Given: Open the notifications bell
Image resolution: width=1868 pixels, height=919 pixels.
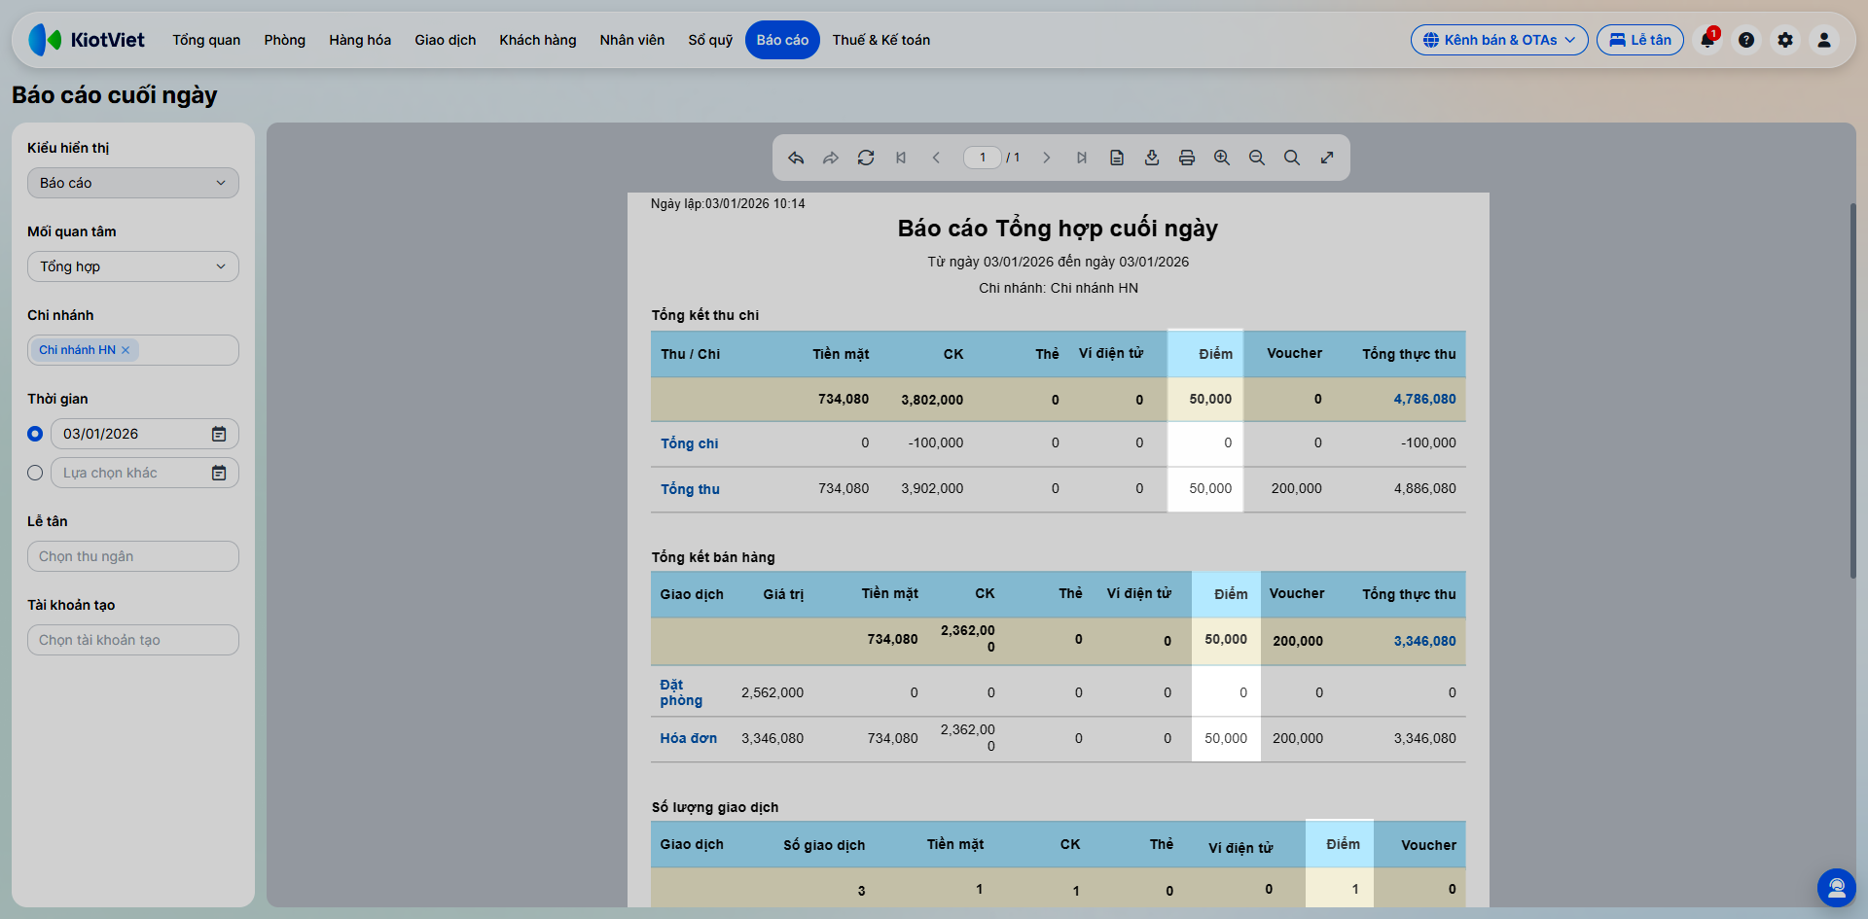Looking at the screenshot, I should pos(1707,40).
